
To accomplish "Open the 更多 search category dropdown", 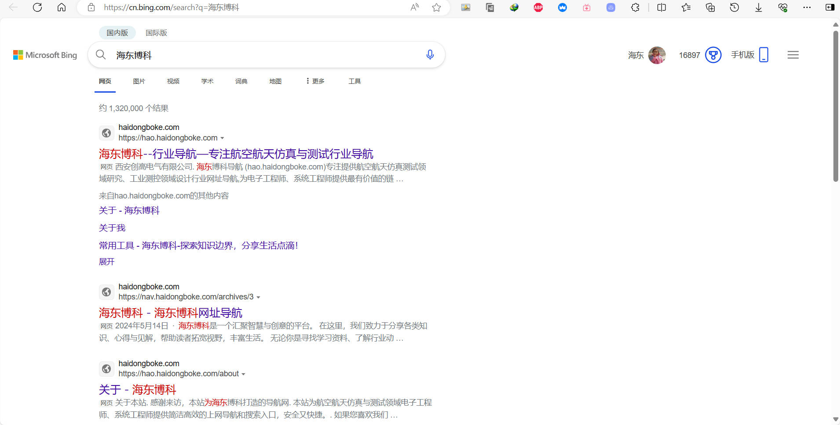I will pyautogui.click(x=315, y=81).
